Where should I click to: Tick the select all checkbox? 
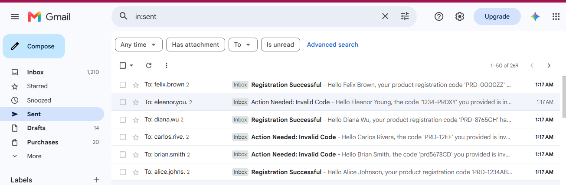coord(123,65)
